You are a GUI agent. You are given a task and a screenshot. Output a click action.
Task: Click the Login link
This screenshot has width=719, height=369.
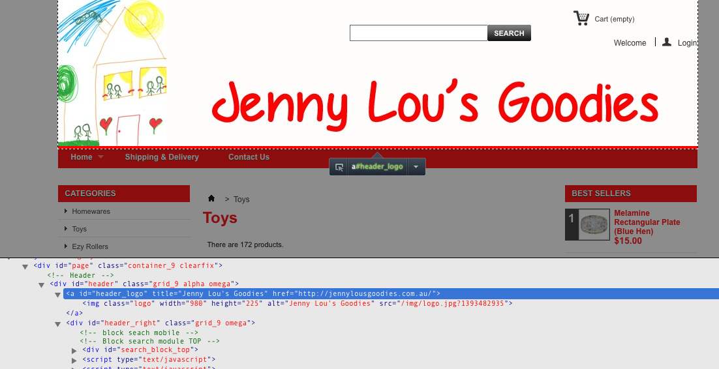tap(687, 43)
